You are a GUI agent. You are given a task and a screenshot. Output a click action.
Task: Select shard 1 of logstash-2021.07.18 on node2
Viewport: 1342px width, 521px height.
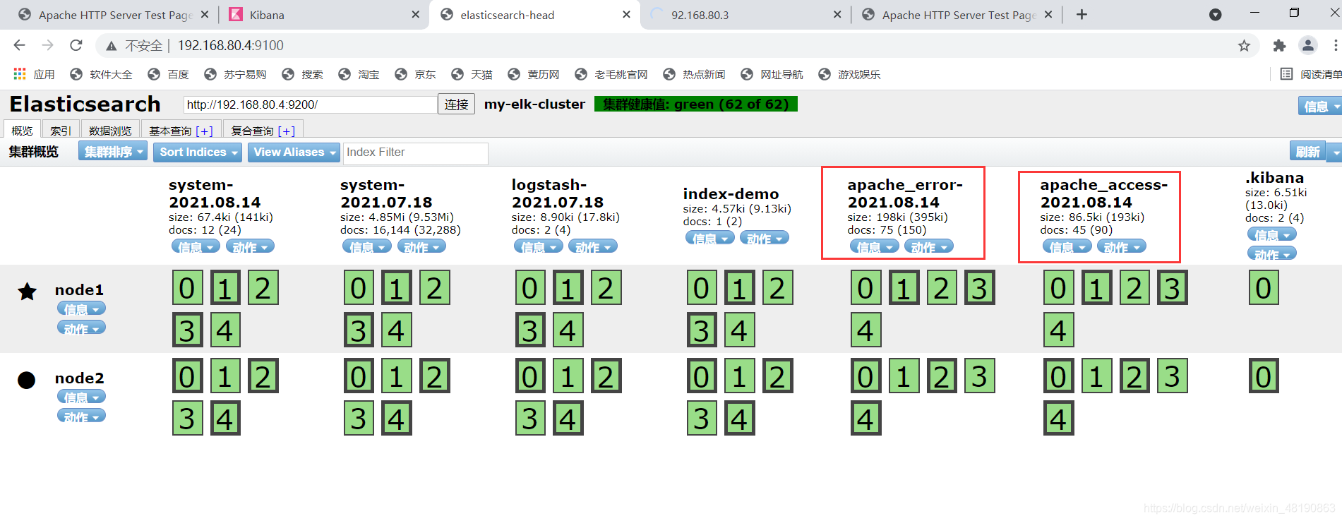tap(568, 376)
